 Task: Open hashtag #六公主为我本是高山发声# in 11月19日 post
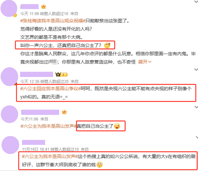50,156
